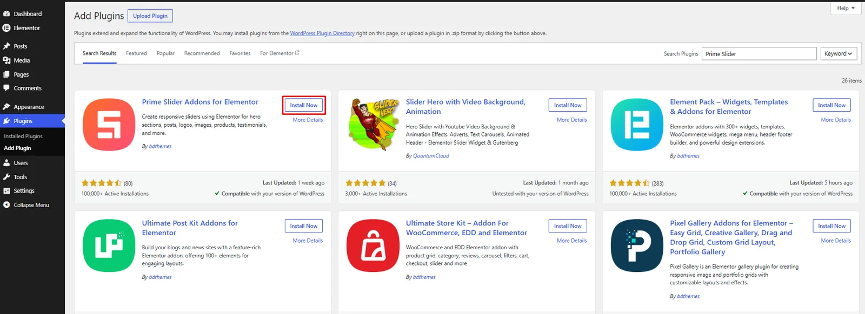865x314 pixels.
Task: Click the Settings icon in the sidebar
Action: point(6,191)
